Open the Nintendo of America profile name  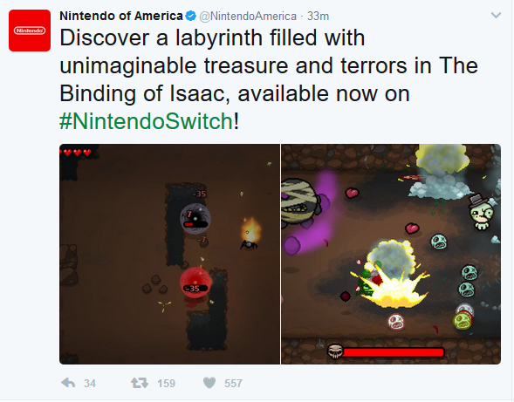pos(121,16)
